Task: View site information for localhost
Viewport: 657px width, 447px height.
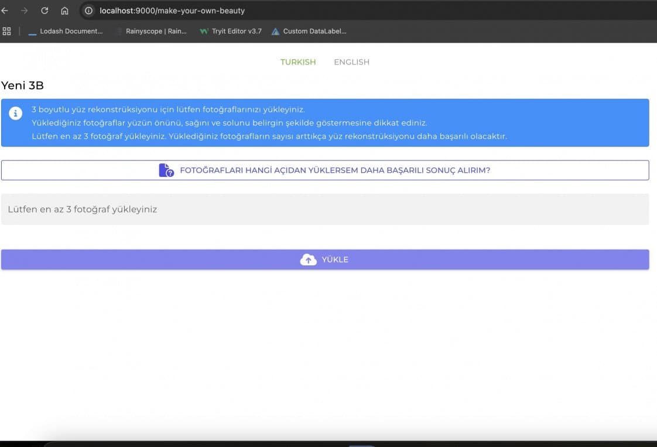Action: [x=88, y=11]
